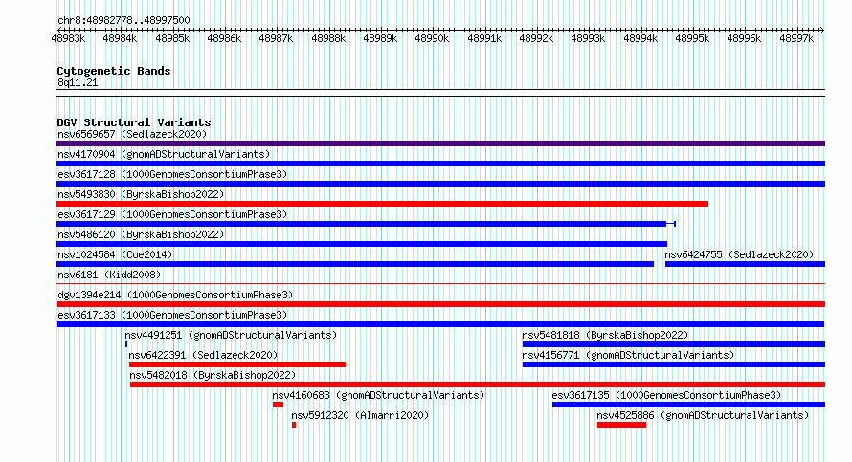Click the blue nsv4170904 variant bar
This screenshot has width=852, height=462.
point(440,164)
